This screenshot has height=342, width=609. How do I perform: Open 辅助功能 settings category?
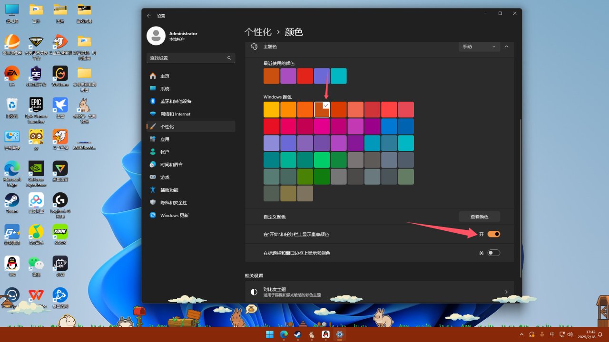coord(191,190)
